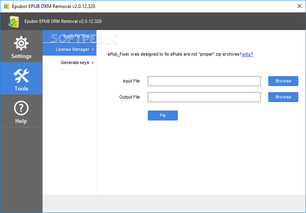The width and height of the screenshot is (306, 213).
Task: Switch to License Manager tab
Action: click(72, 50)
